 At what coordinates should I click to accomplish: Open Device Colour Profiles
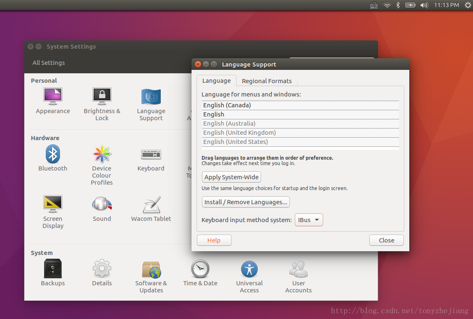(102, 165)
